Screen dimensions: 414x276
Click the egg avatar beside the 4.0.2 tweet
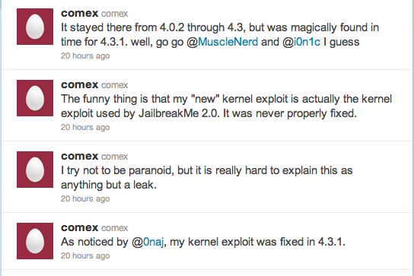click(35, 27)
